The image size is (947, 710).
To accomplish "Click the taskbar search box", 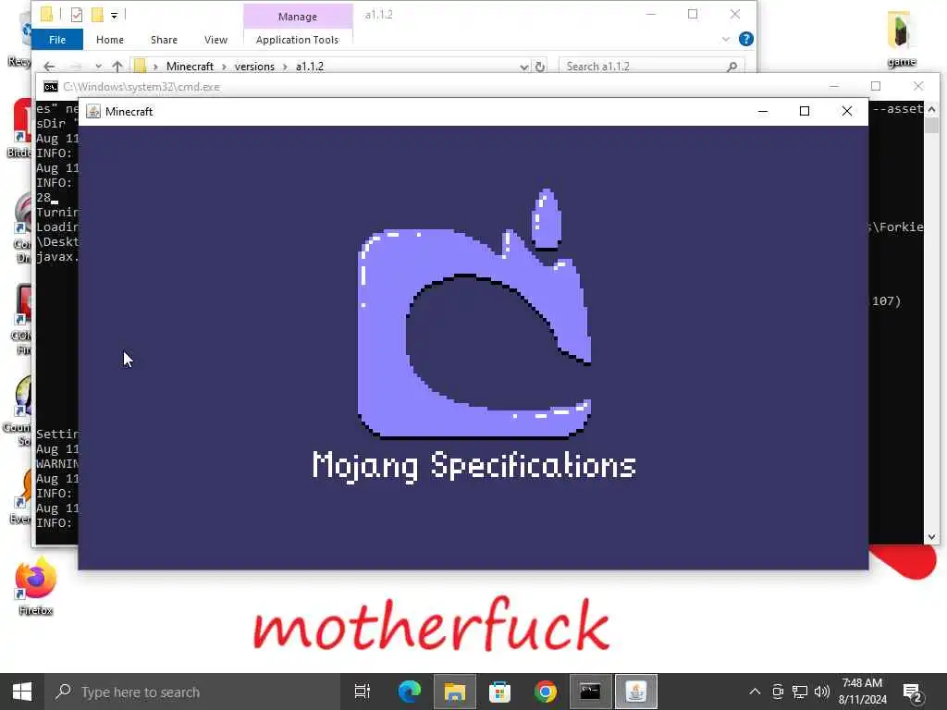I will pyautogui.click(x=192, y=692).
